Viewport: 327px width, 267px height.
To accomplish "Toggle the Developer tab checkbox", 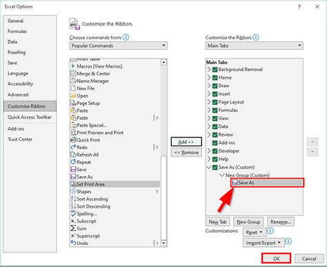I will 215,151.
